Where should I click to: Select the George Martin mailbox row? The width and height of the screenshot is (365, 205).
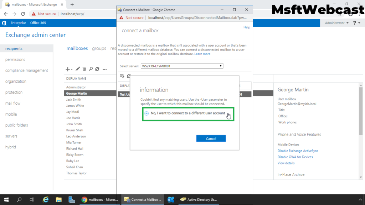coord(90,93)
